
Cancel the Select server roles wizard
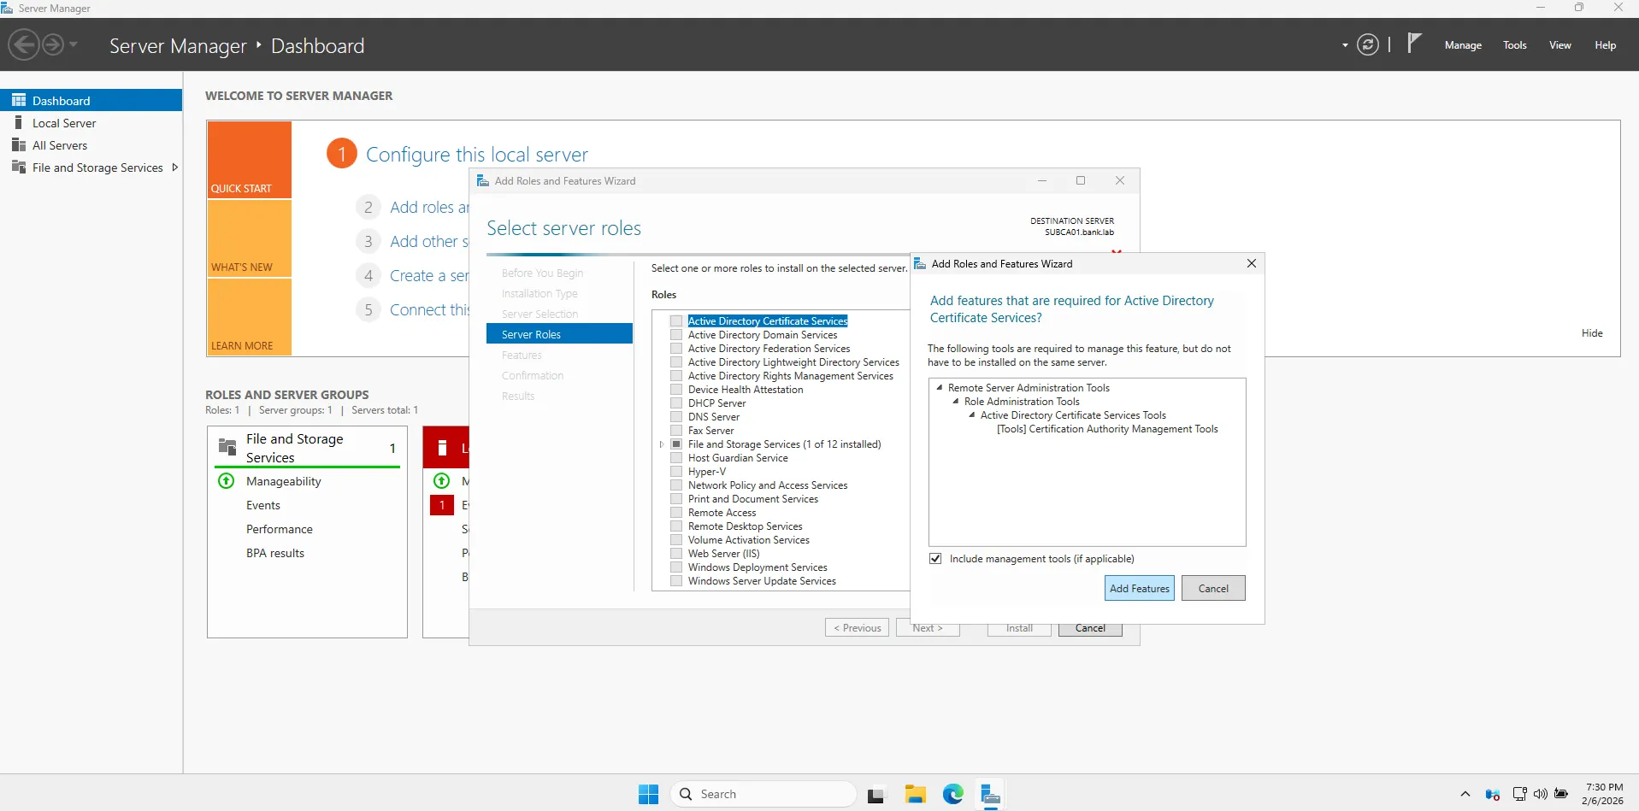point(1090,629)
